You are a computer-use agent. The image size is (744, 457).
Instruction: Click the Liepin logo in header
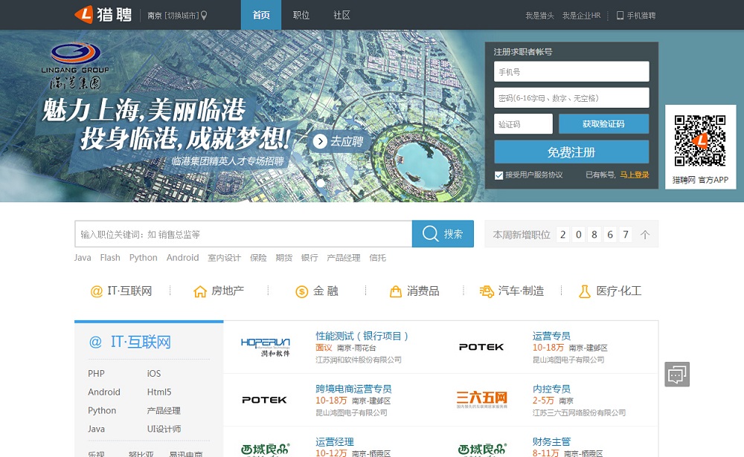[103, 15]
